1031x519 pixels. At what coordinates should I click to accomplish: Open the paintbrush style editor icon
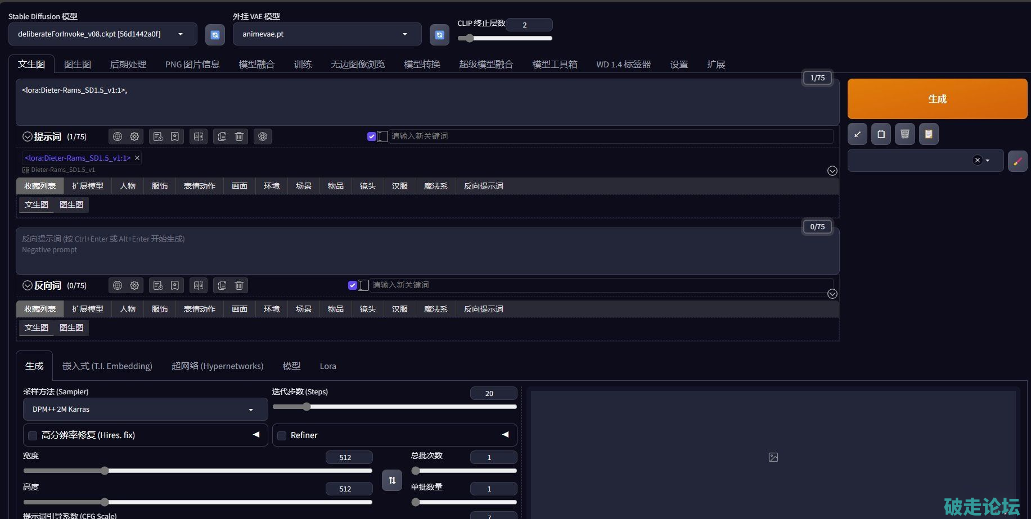tap(1017, 161)
